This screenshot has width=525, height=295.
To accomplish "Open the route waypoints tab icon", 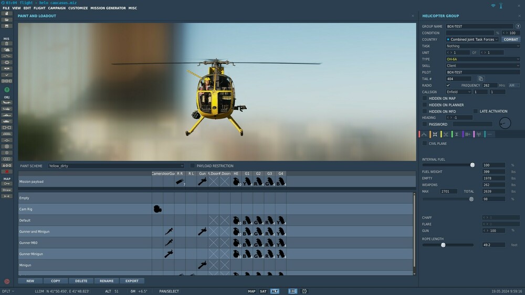I will click(424, 134).
